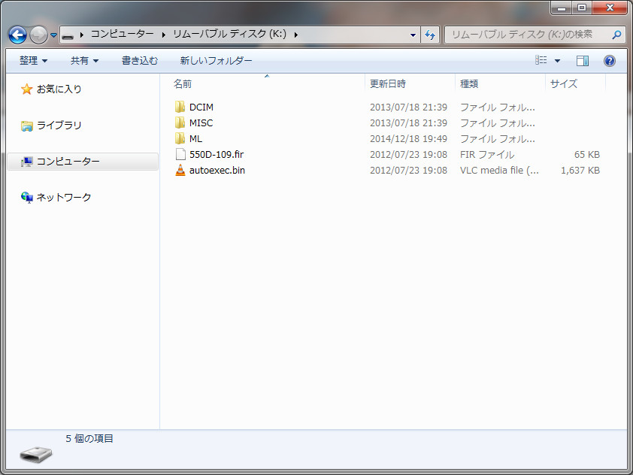
Task: Open the address bar history dropdown
Action: 413,35
